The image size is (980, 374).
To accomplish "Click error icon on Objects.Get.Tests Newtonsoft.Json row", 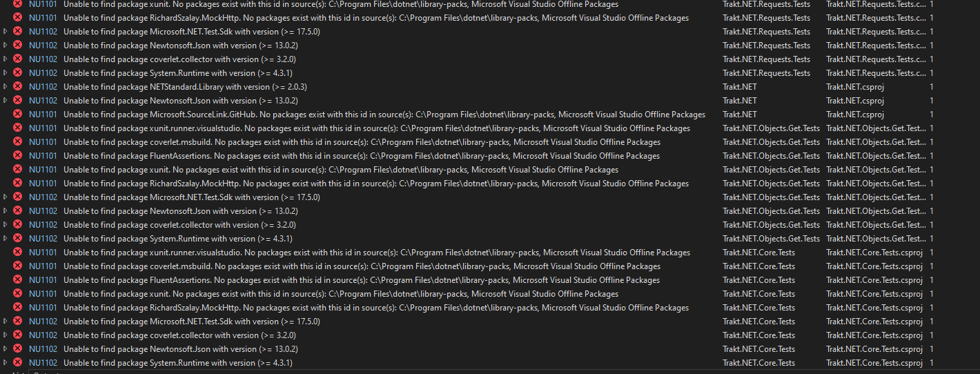I will click(x=17, y=211).
